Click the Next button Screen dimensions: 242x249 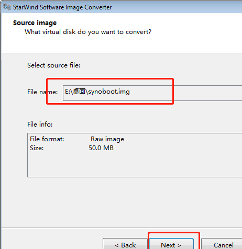[171, 244]
